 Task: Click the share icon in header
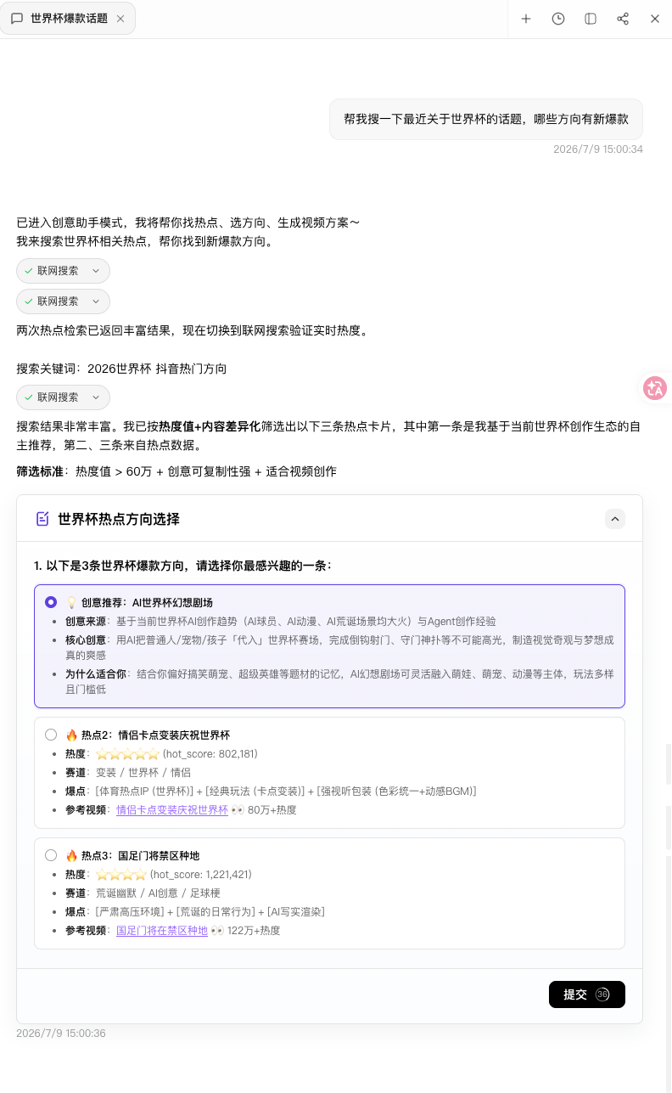tap(623, 19)
